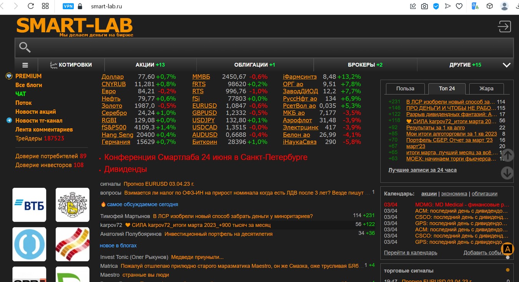Open the blue circle bank logo tile
This screenshot has height=282, width=519.
29,244
